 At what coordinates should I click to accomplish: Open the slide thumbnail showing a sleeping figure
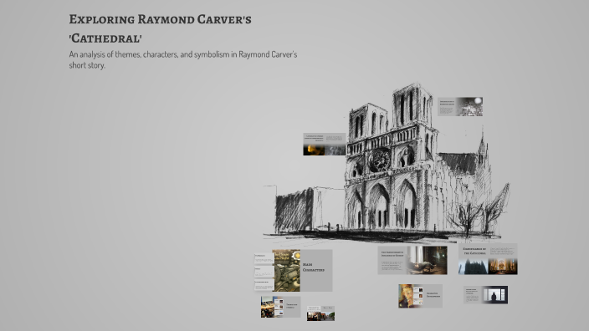[412, 260]
